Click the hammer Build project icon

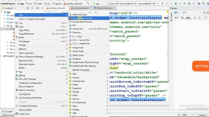pyautogui.click(x=88, y=4)
